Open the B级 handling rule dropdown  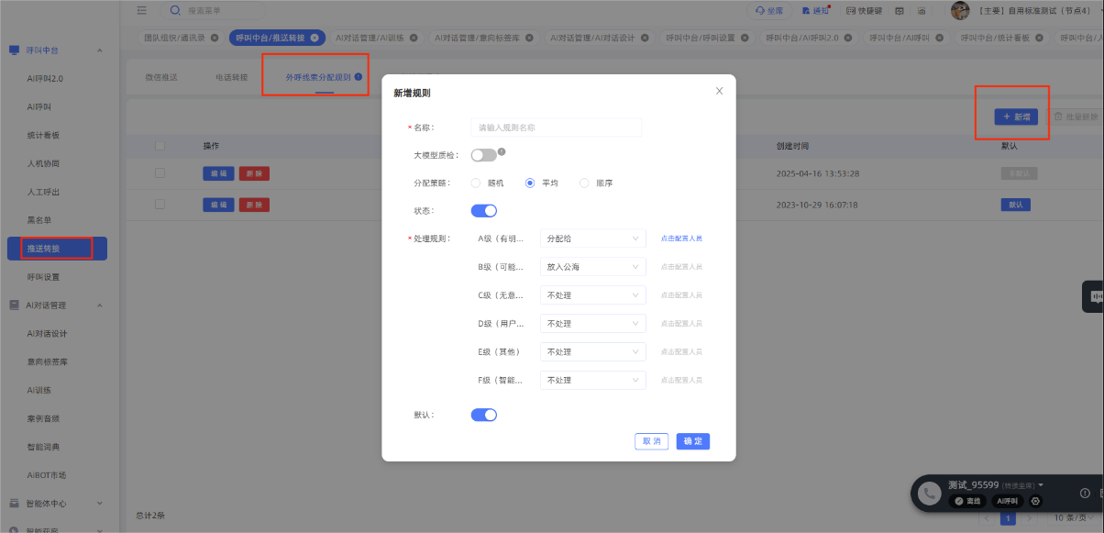pyautogui.click(x=592, y=267)
